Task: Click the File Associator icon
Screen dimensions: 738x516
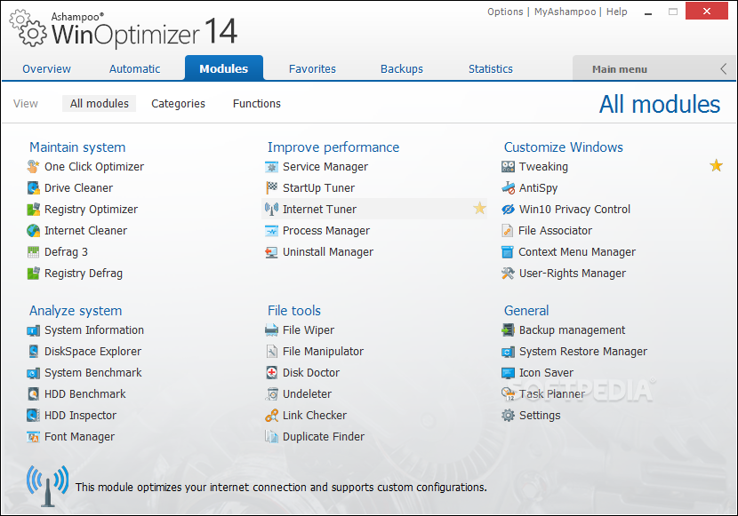Action: click(508, 231)
